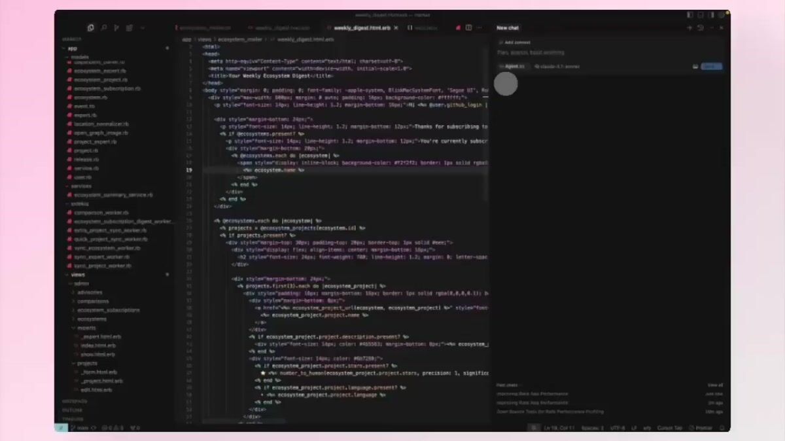This screenshot has width=785, height=441.
Task: Click View all past chats link
Action: coord(715,385)
